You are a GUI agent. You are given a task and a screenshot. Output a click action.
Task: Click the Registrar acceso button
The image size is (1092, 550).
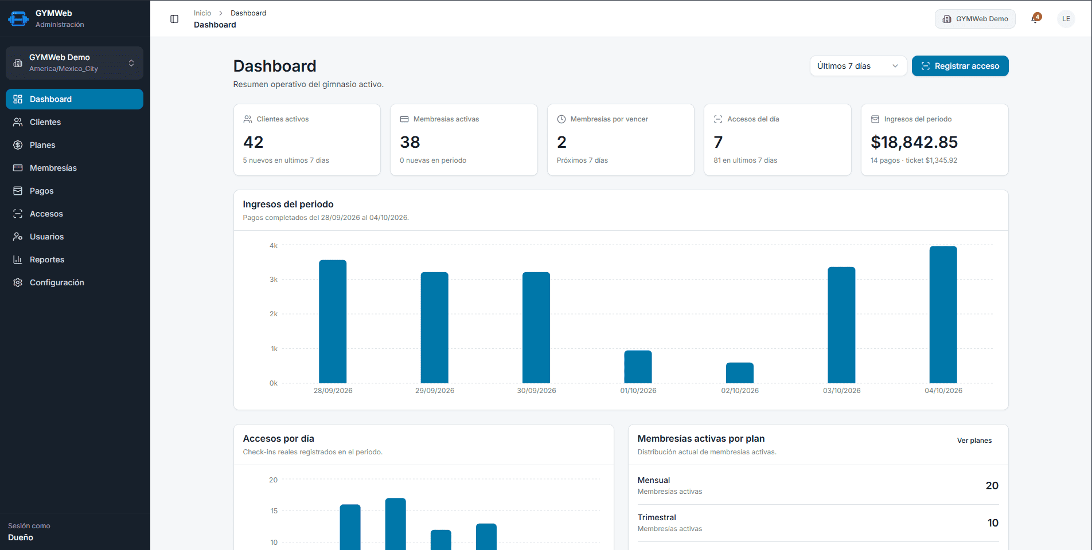tap(960, 66)
